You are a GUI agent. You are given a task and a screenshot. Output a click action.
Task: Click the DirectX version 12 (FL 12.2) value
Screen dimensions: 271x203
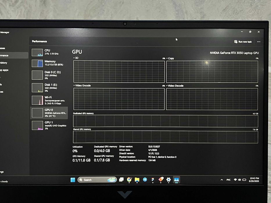154,153
